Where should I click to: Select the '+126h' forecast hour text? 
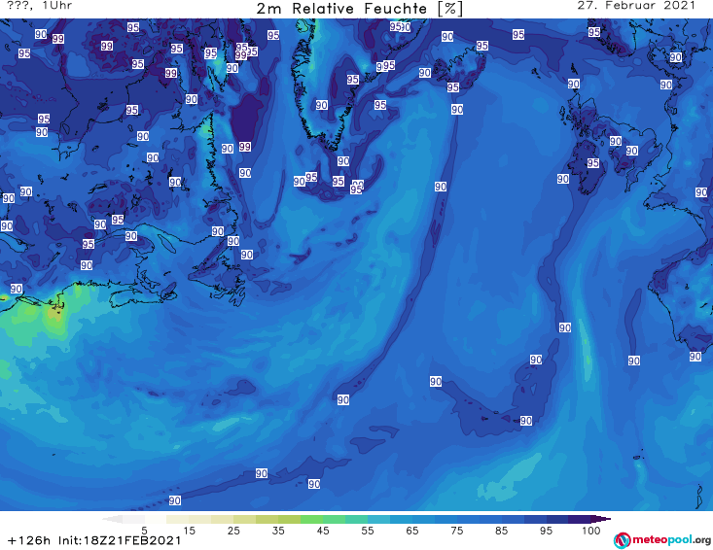[29, 540]
